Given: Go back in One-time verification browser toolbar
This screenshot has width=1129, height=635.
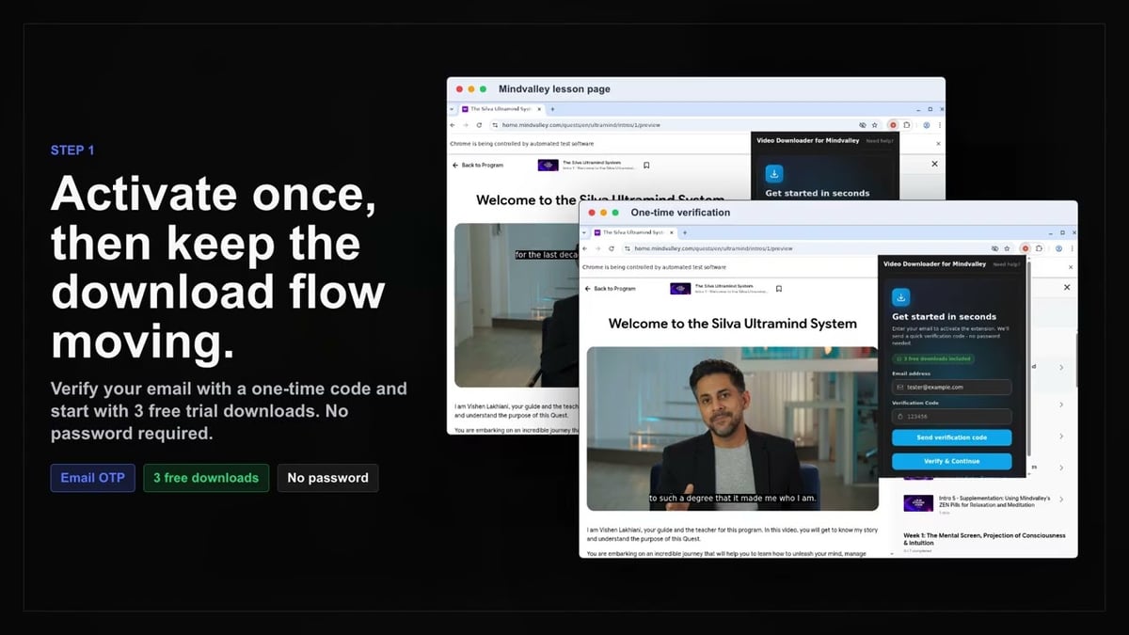Looking at the screenshot, I should tap(584, 248).
